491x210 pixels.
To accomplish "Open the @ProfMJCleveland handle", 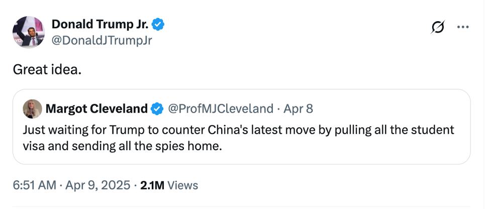I will (x=220, y=108).
